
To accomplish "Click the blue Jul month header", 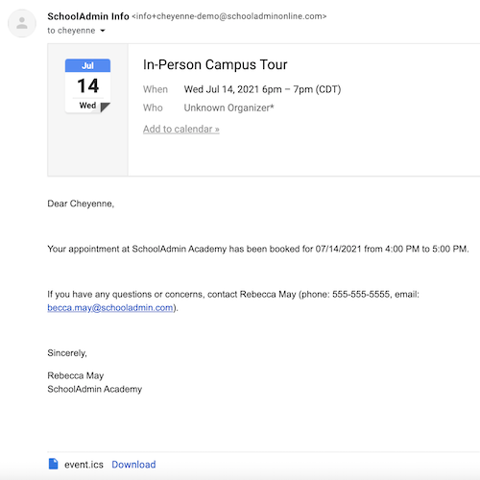I will click(87, 65).
